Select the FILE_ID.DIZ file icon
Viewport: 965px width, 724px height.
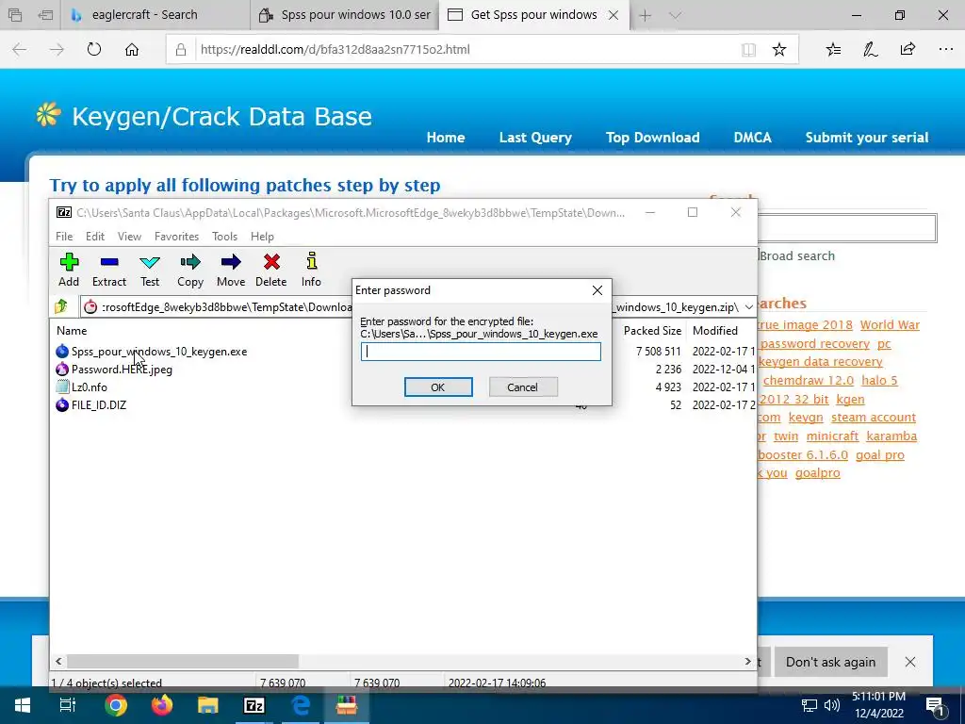(62, 405)
